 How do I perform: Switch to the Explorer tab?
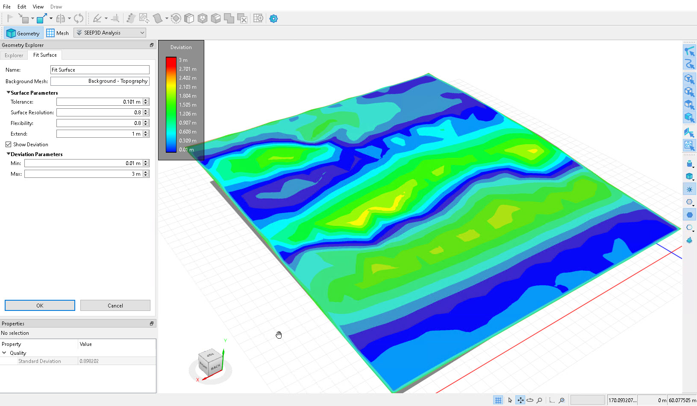point(14,55)
